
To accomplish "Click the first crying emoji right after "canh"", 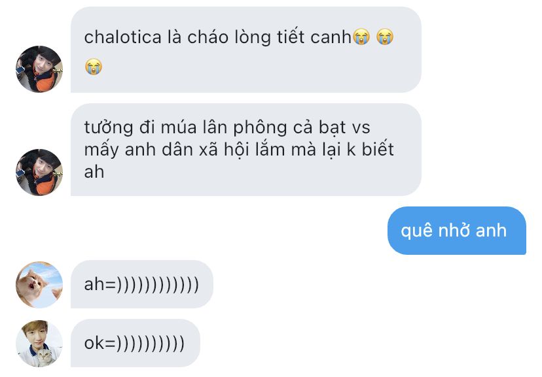I will tap(361, 37).
